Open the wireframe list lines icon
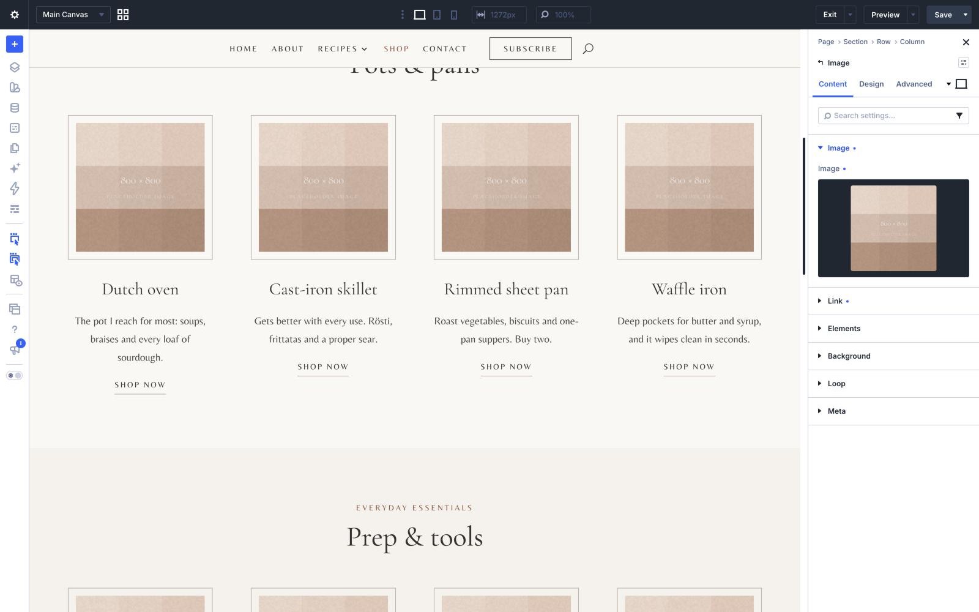 15,209
